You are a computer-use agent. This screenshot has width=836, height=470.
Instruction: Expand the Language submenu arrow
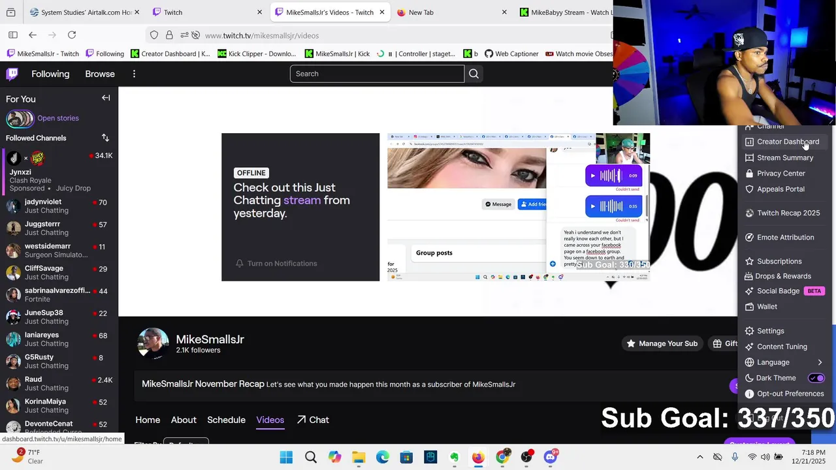click(x=820, y=362)
